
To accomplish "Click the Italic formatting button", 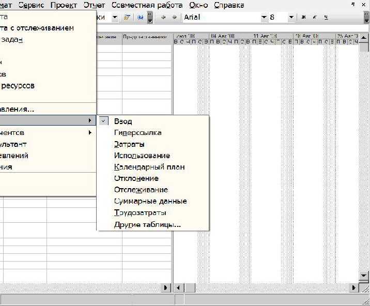I will 314,17.
